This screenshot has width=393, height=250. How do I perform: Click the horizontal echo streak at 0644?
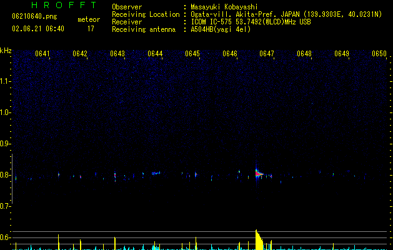coord(156,173)
